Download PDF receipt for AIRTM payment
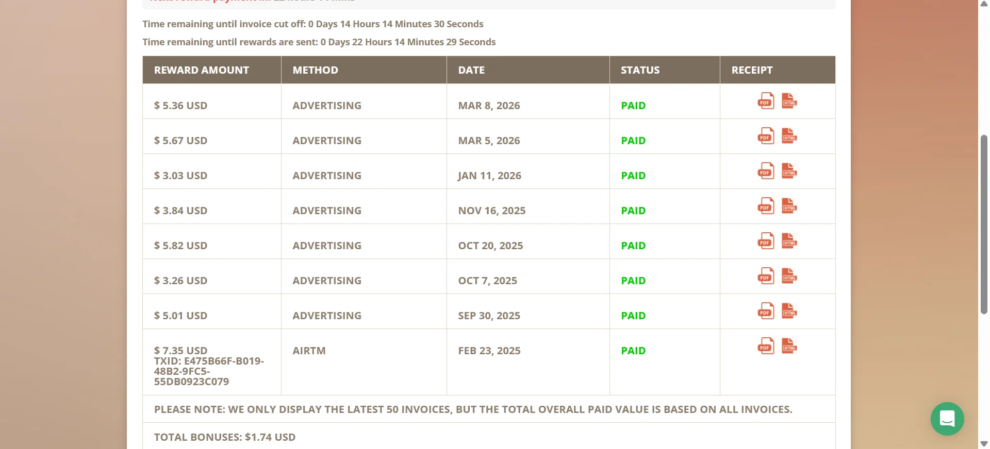990x449 pixels. [x=766, y=346]
